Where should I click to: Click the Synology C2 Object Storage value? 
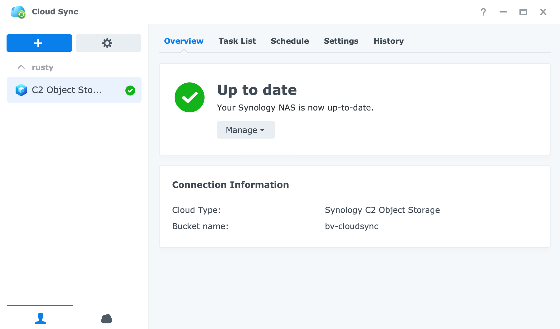tap(382, 210)
